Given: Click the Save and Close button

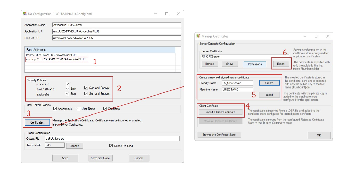Looking at the screenshot, I should point(100,158).
